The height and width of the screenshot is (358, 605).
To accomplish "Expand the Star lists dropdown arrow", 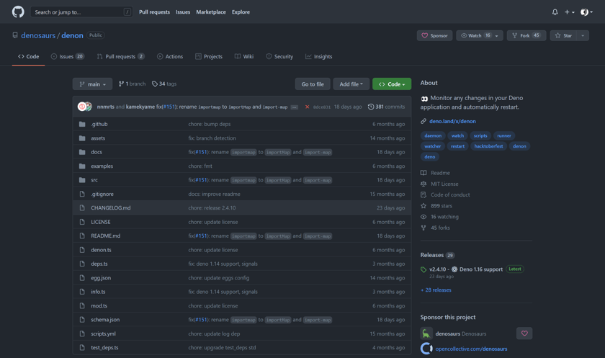I will tap(583, 35).
